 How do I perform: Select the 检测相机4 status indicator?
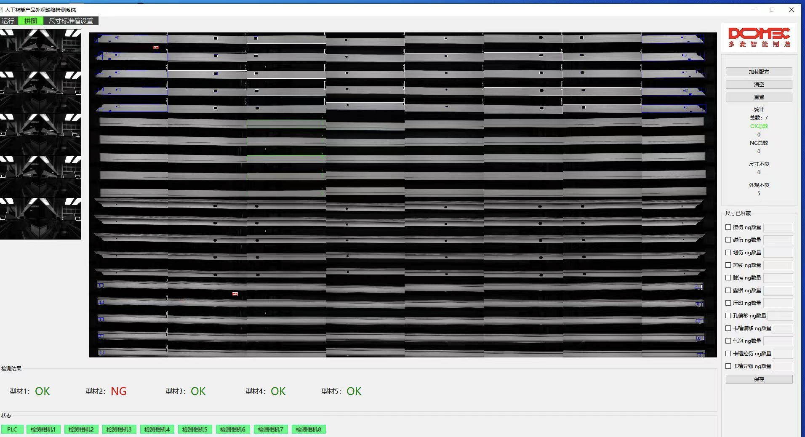pyautogui.click(x=157, y=429)
